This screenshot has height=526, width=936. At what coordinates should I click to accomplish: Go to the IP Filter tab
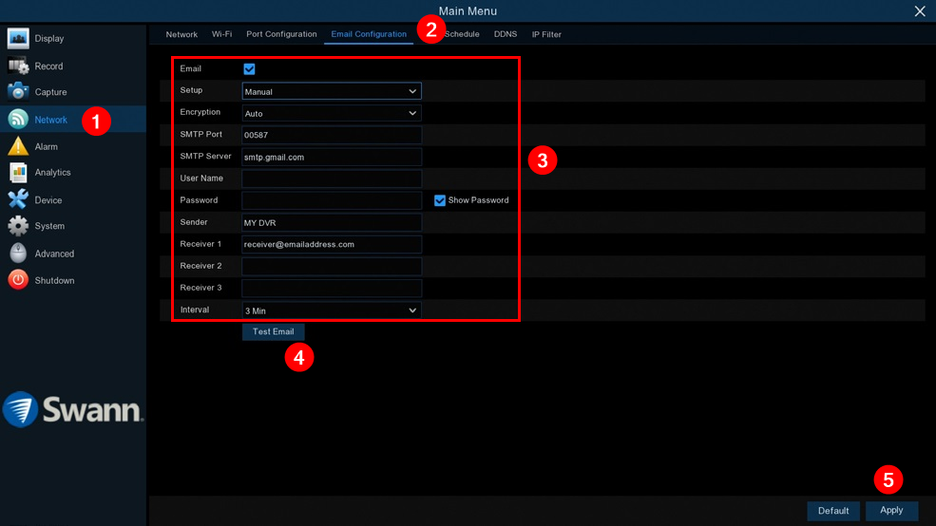pyautogui.click(x=546, y=34)
